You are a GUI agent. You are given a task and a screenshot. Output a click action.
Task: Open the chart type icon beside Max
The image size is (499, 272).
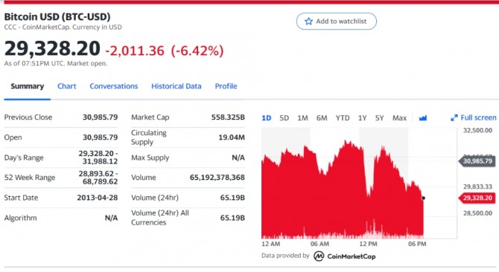(x=422, y=118)
